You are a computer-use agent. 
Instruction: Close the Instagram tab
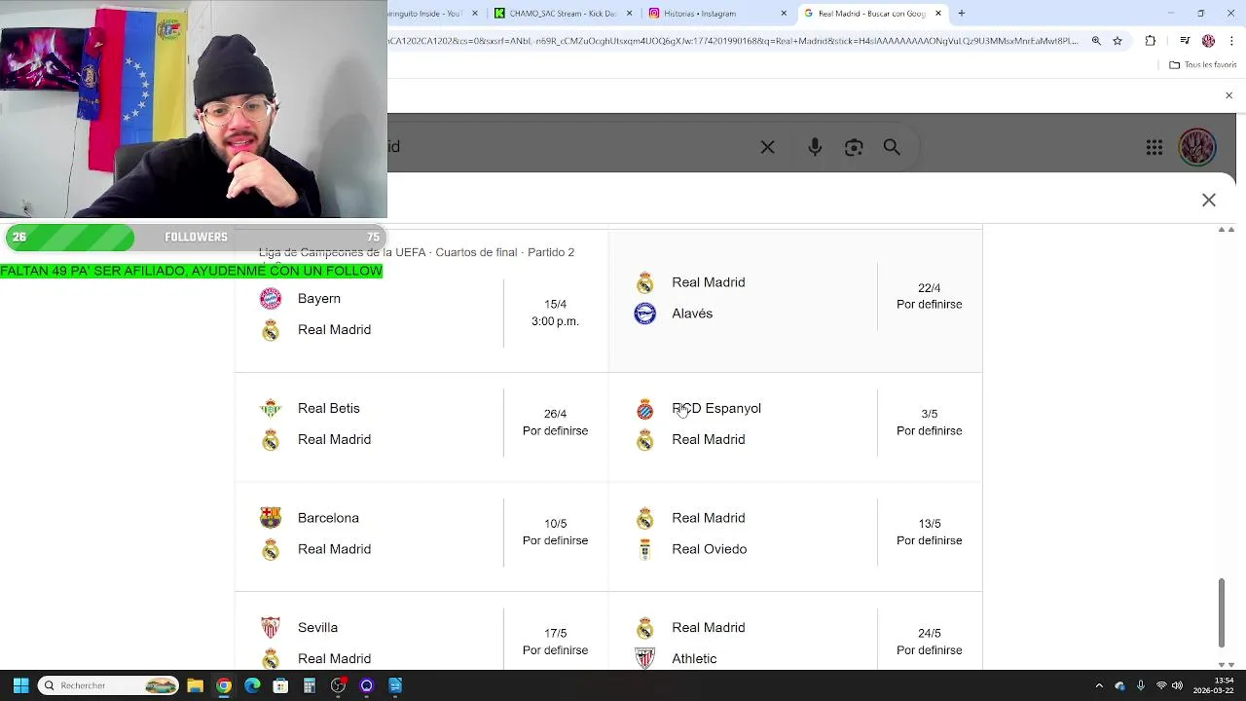coord(784,14)
